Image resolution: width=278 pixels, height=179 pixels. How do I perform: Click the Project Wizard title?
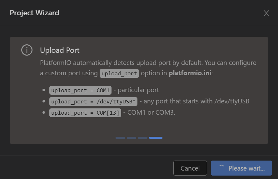[34, 13]
